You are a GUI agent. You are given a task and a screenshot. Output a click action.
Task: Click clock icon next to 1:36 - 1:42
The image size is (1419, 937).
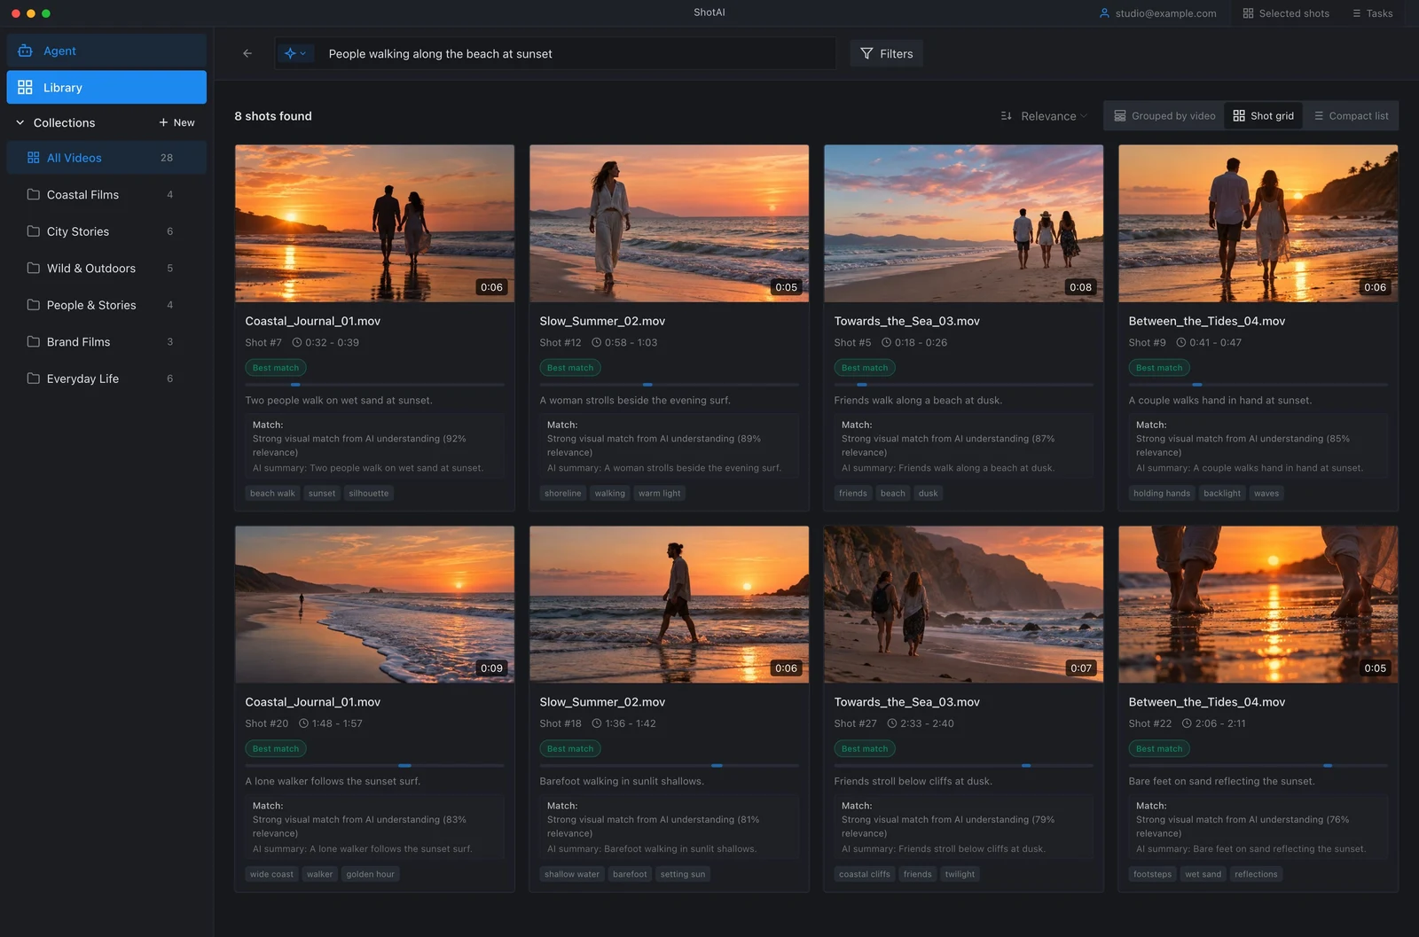coord(597,723)
